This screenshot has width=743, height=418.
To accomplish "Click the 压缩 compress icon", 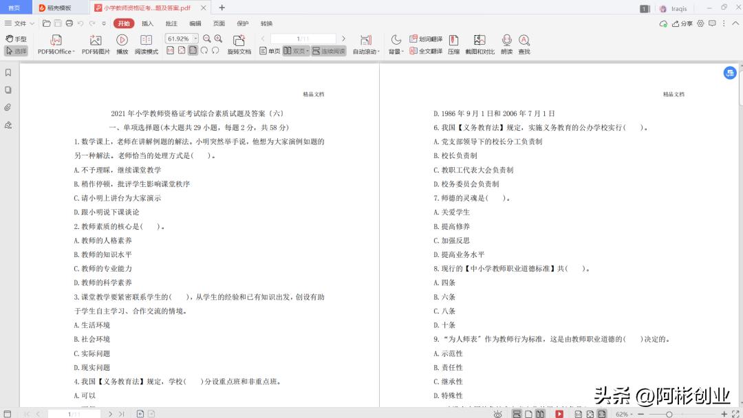I will pyautogui.click(x=453, y=41).
